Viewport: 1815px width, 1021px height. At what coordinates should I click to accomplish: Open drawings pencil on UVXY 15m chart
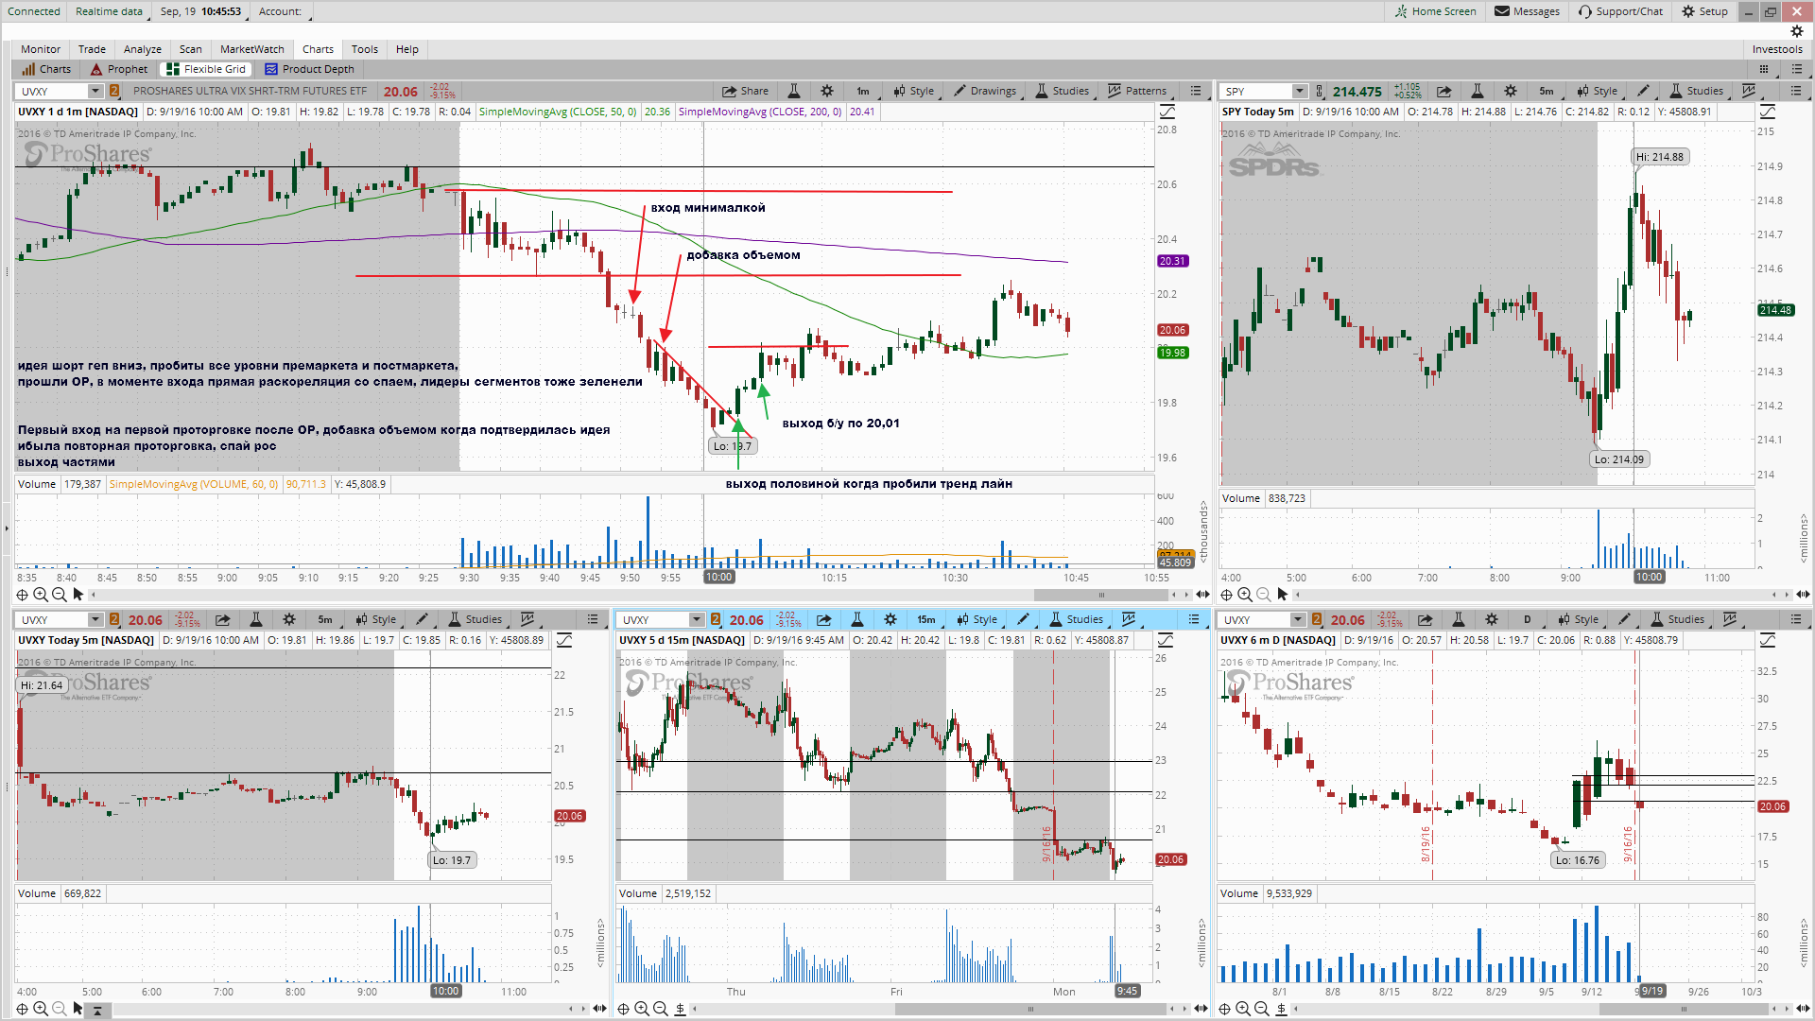[1023, 619]
